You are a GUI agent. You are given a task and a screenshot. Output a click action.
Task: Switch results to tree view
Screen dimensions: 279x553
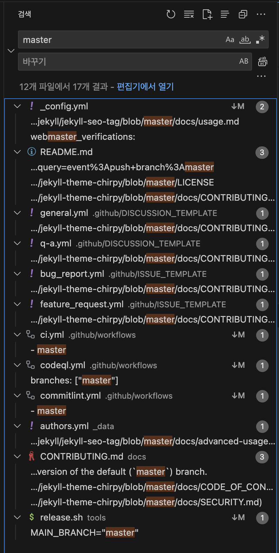(x=225, y=14)
